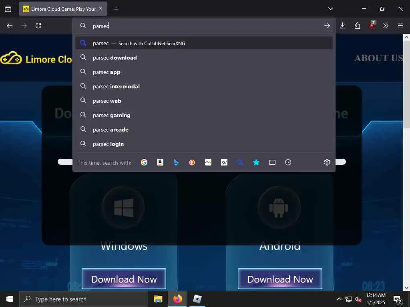Show more tools overflow chevrons
Screen dimensions: 410x307
click(x=386, y=26)
